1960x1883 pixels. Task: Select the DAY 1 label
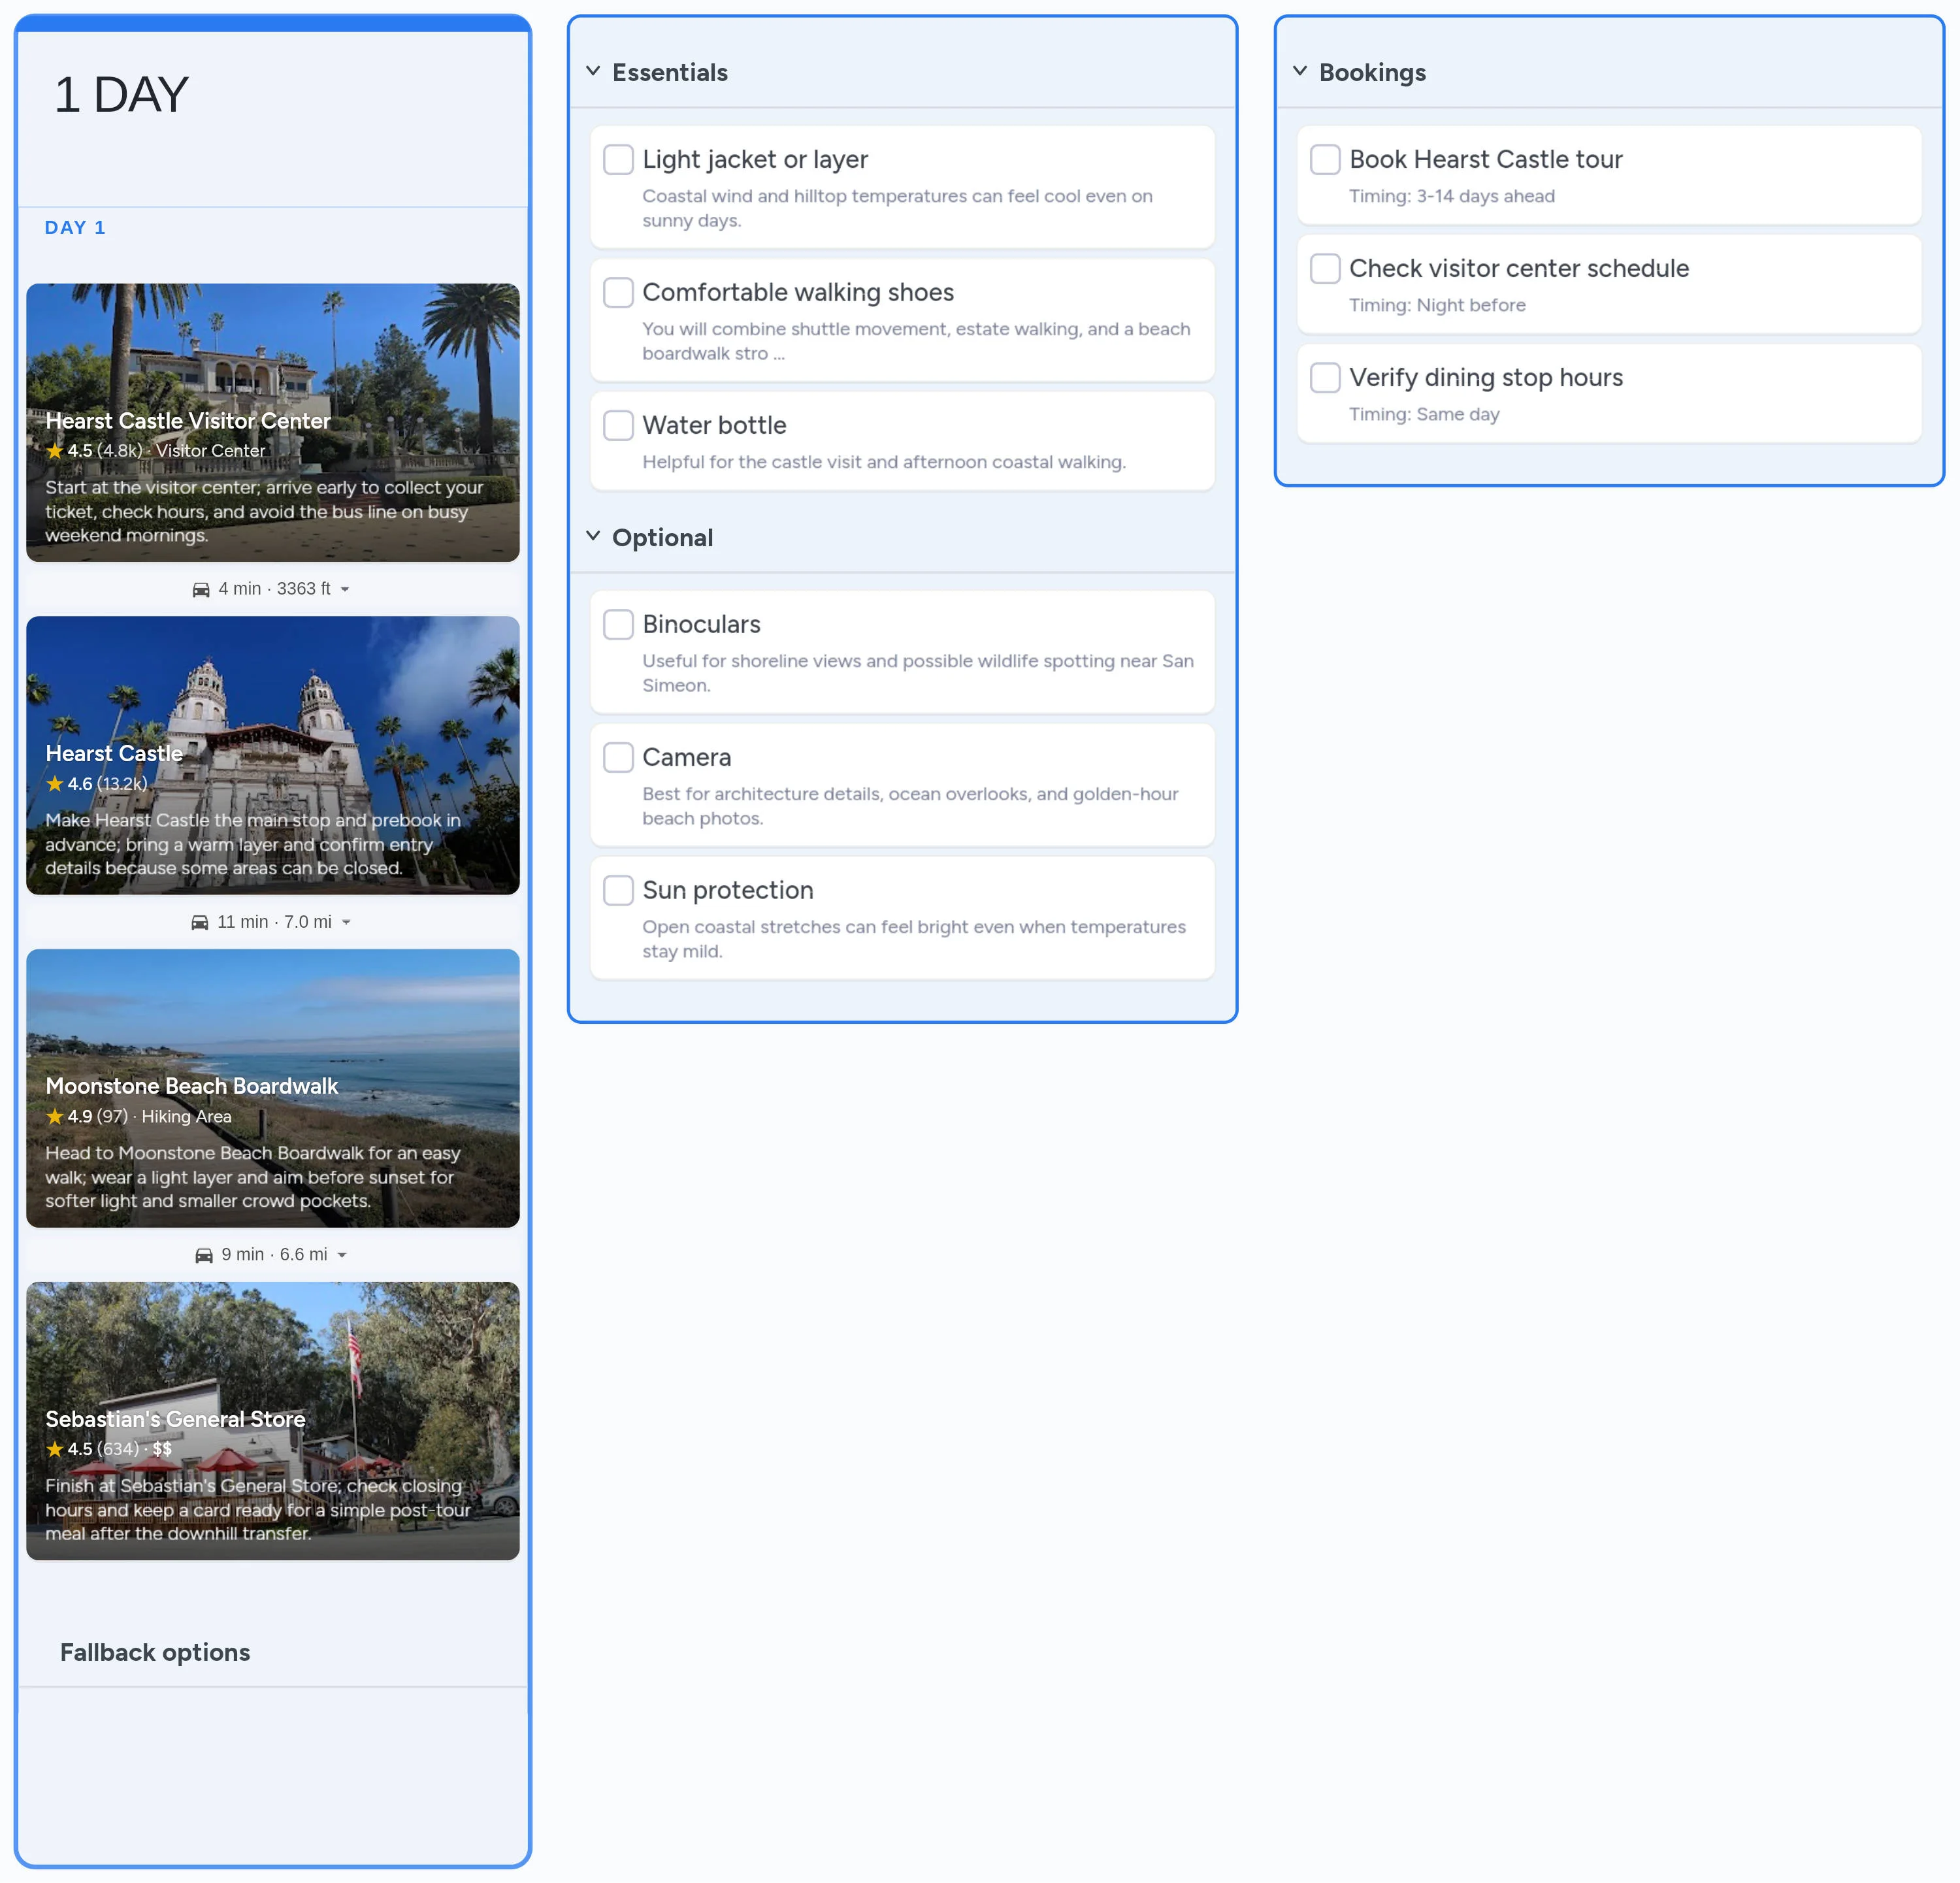(76, 227)
